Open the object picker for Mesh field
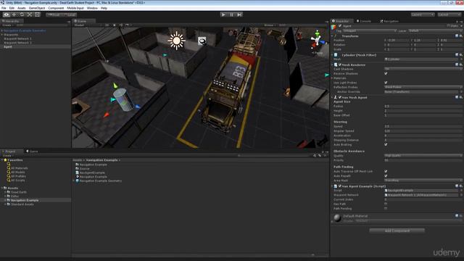This screenshot has height=261, width=464. pyautogui.click(x=461, y=59)
